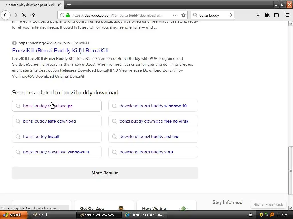Click scrollbar down arrow

[x=291, y=208]
